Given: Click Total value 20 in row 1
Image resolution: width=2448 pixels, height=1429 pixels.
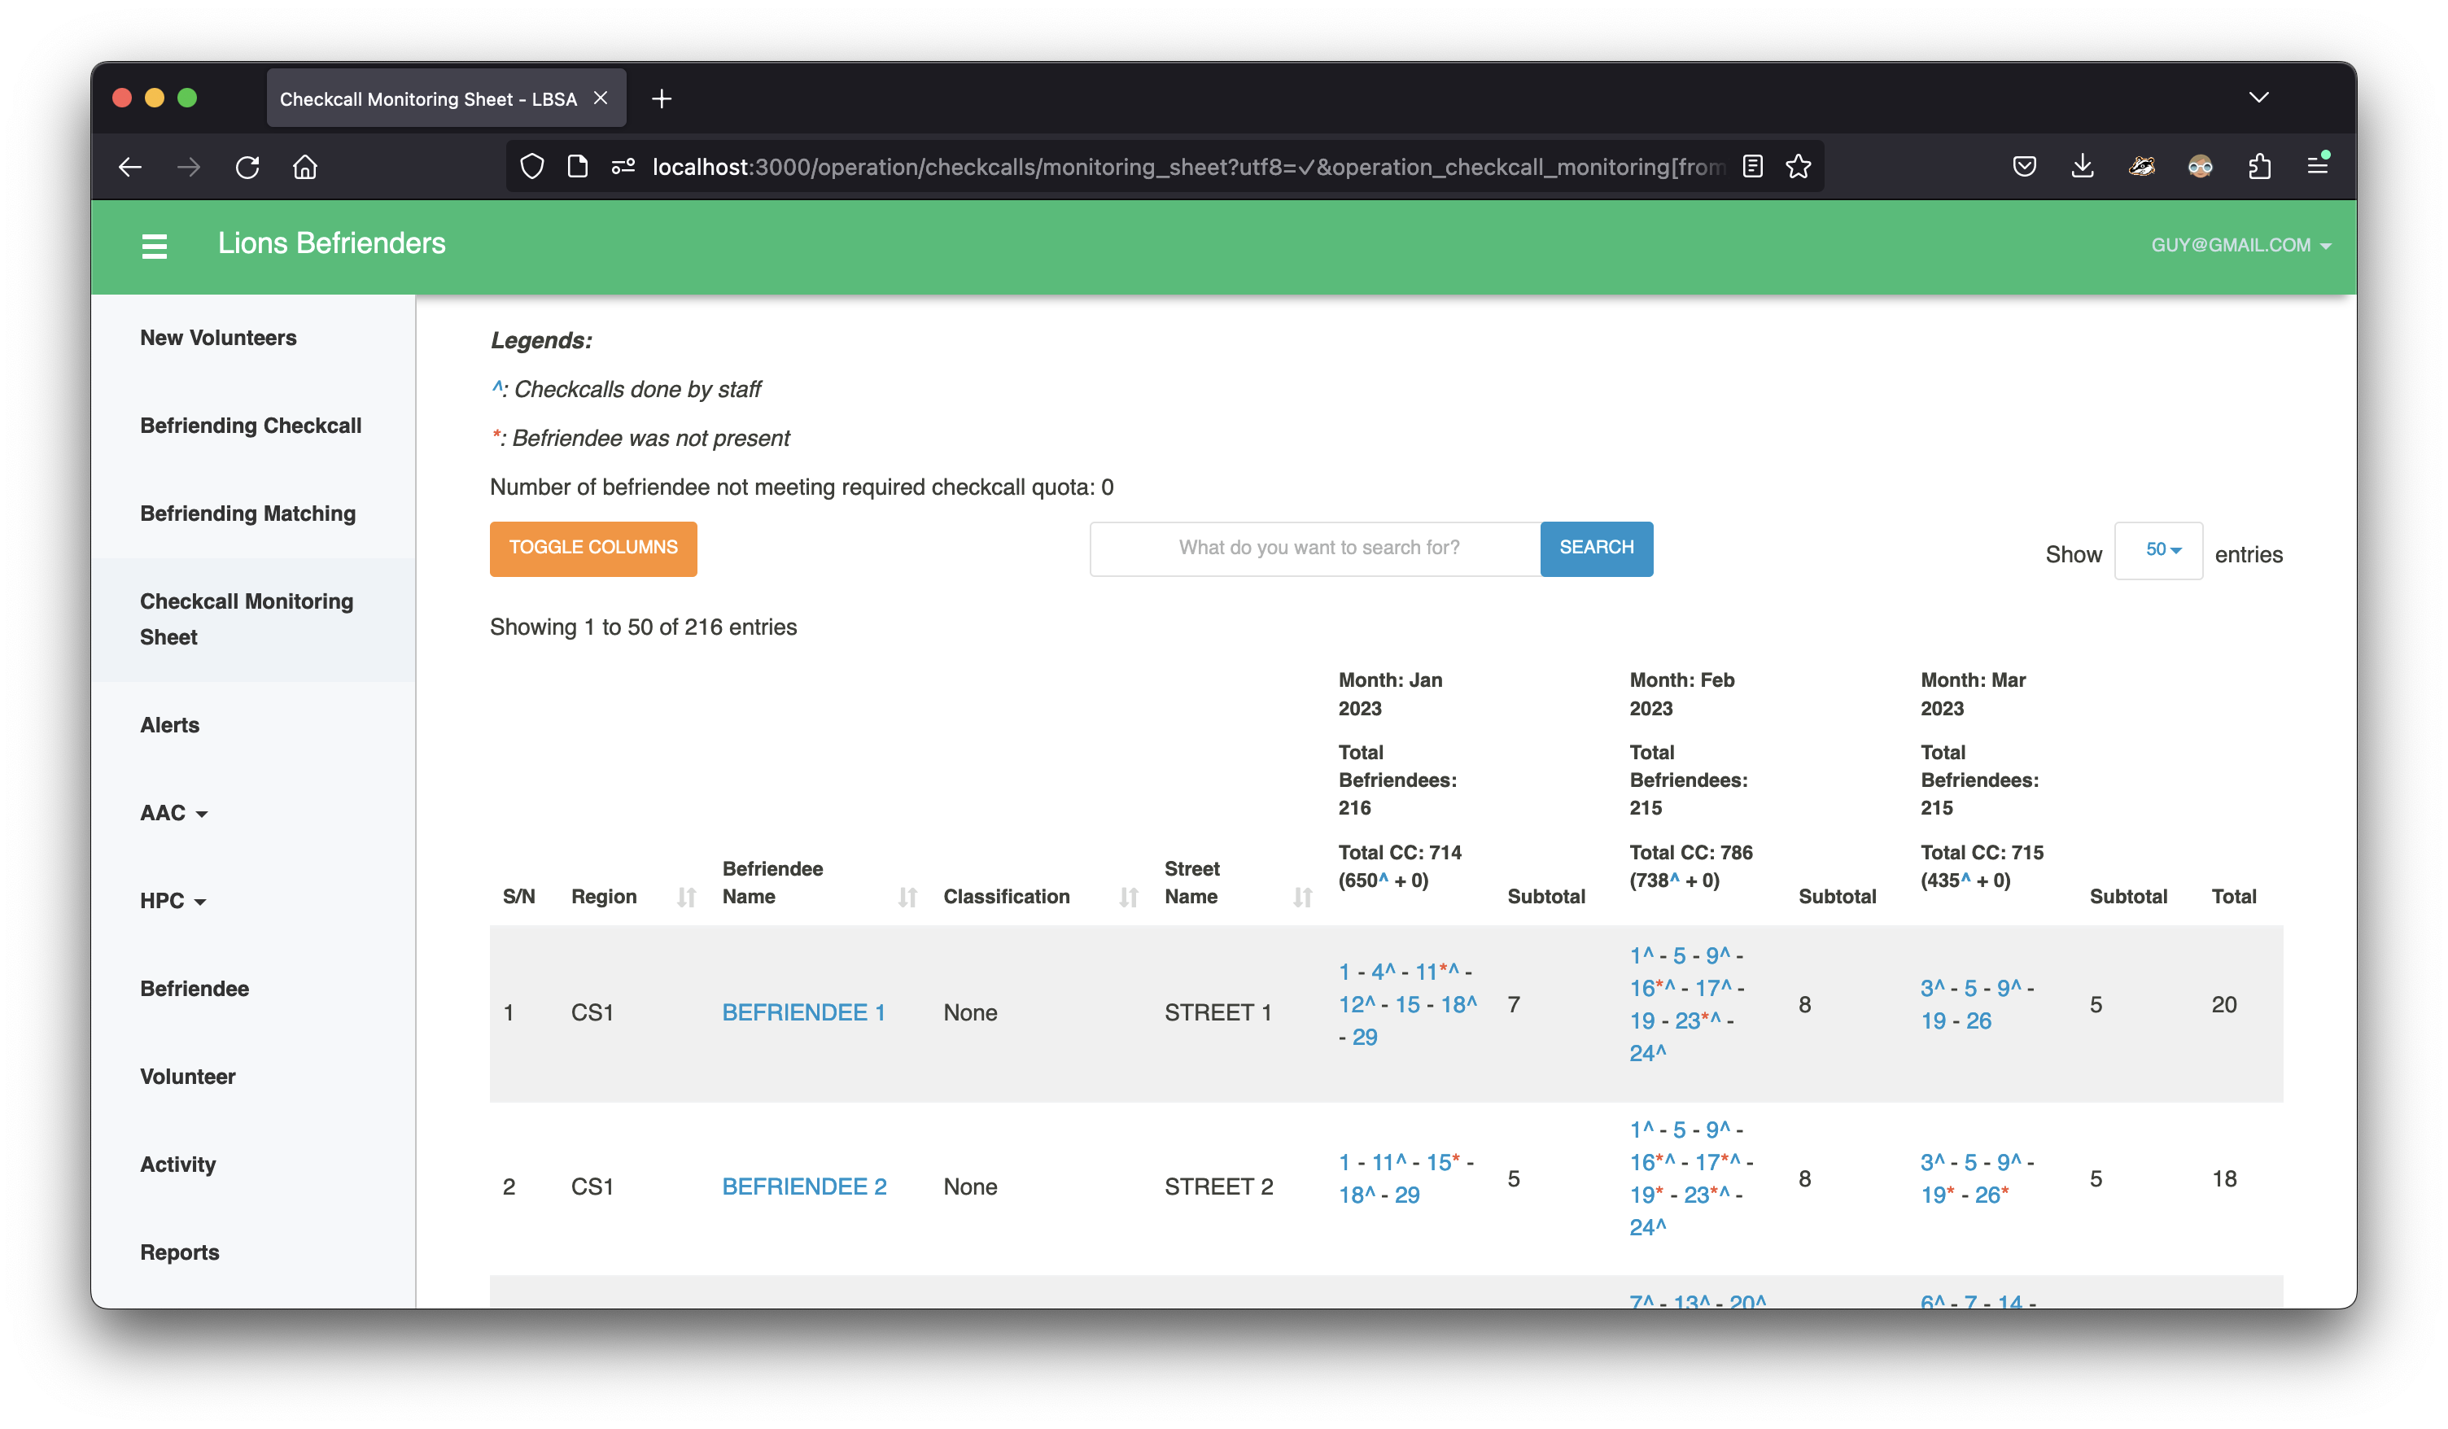Looking at the screenshot, I should tap(2224, 1006).
